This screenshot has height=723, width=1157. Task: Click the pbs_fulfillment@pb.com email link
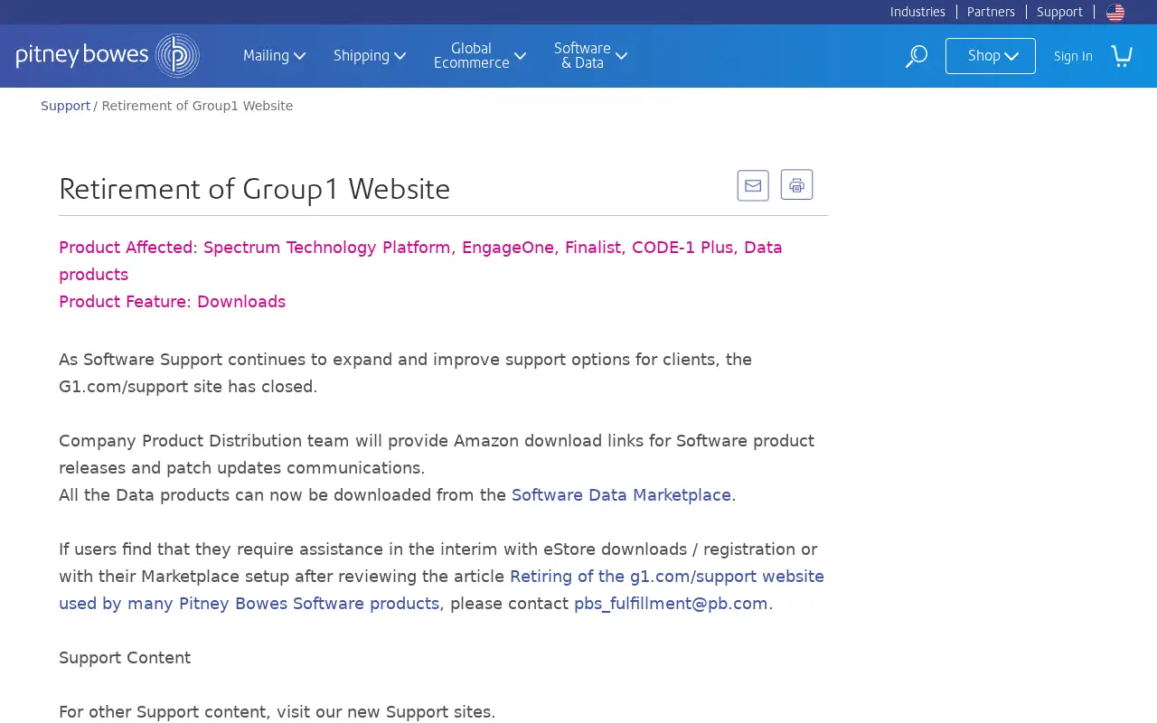[671, 604]
